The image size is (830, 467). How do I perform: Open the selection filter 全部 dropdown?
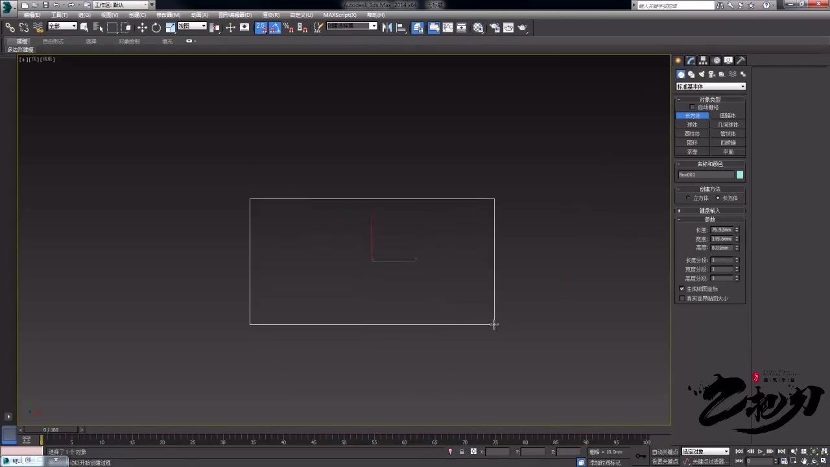62,26
